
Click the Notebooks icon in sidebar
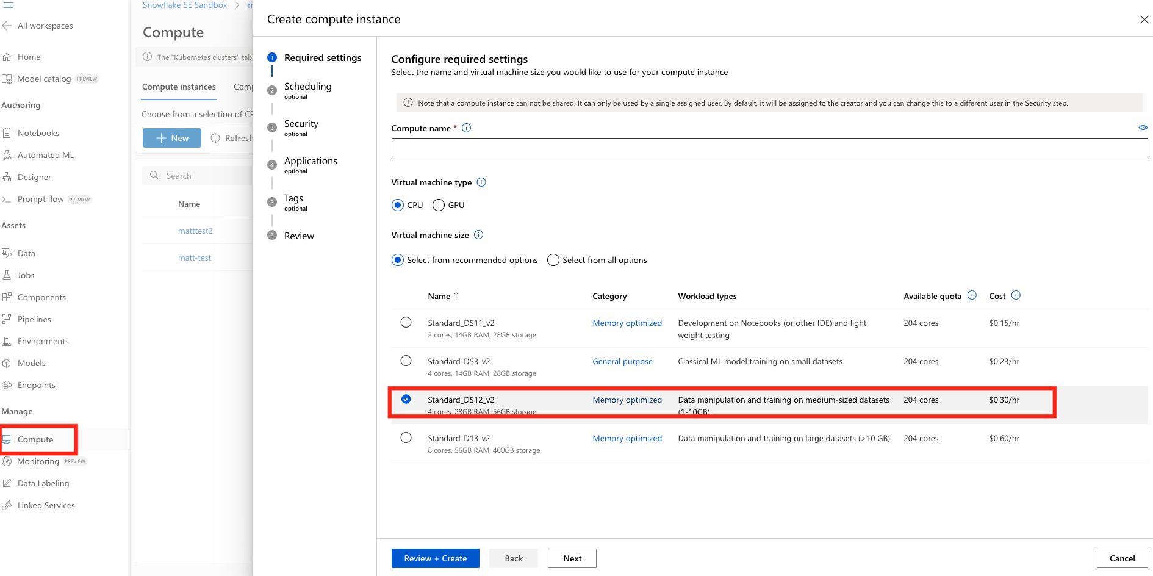[x=7, y=133]
